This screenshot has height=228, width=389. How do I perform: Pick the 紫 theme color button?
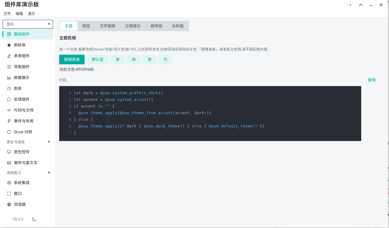point(149,59)
